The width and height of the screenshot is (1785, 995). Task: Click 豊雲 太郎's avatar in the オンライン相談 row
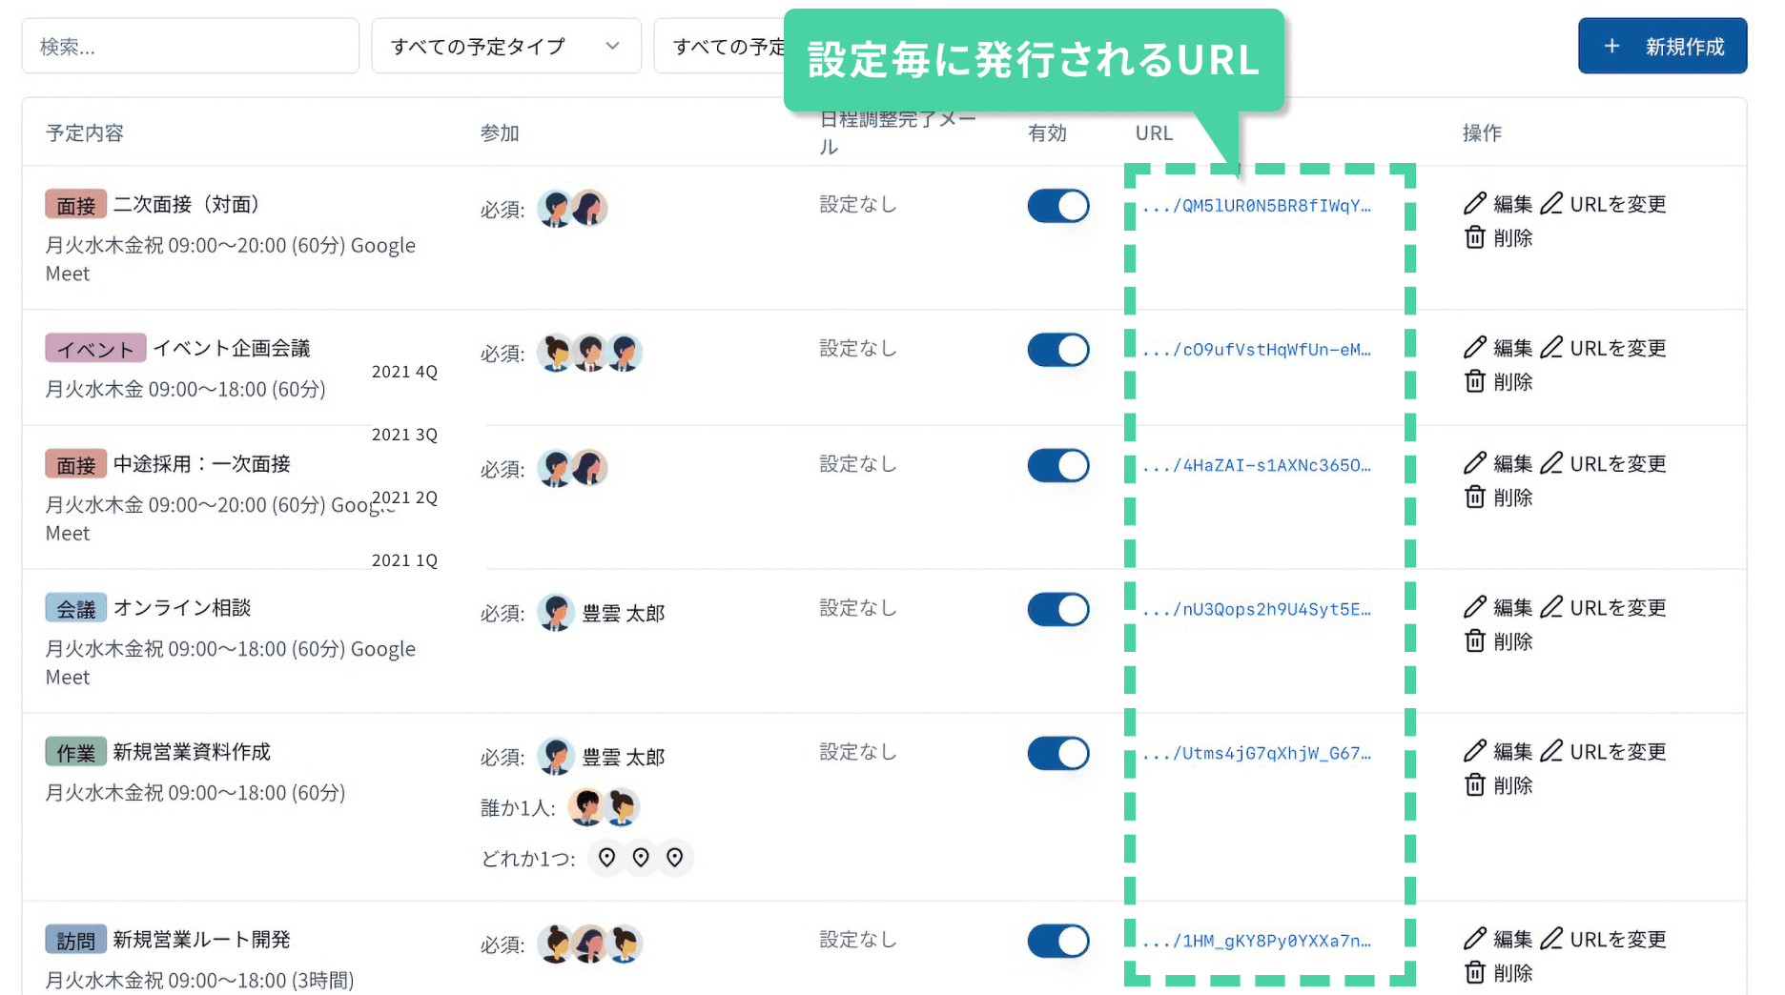point(556,612)
